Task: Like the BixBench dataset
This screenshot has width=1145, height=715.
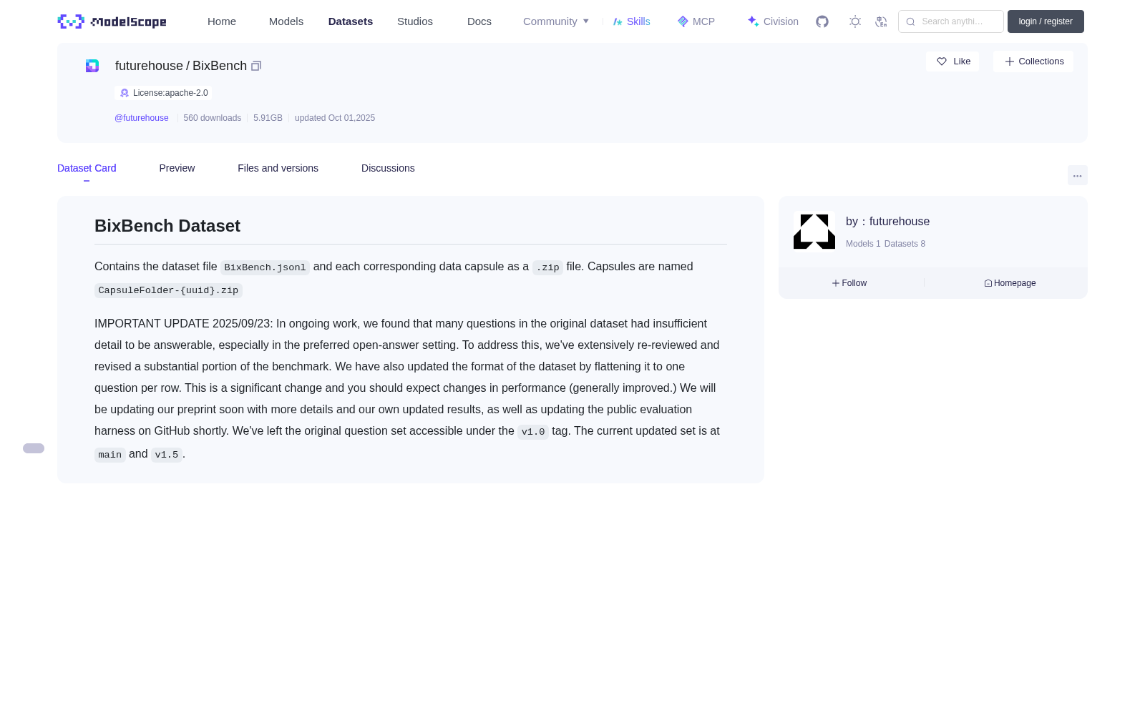Action: 952,61
